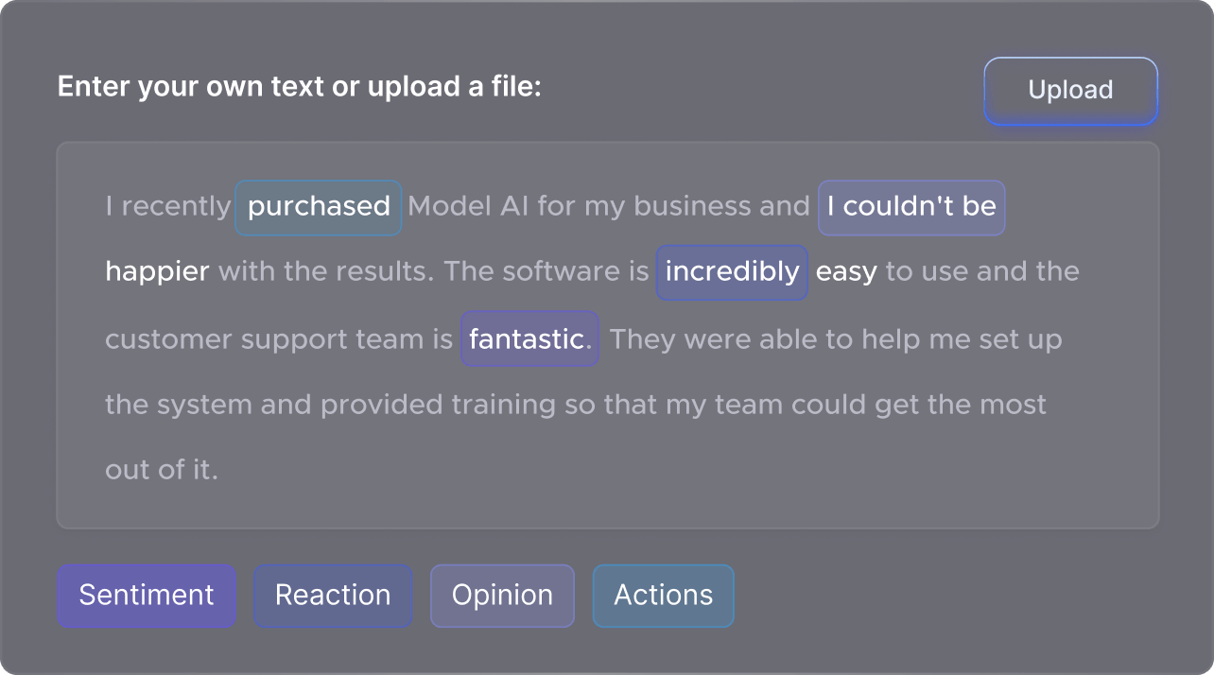
Task: Click the highlighted word 'purchased'
Action: pos(318,206)
